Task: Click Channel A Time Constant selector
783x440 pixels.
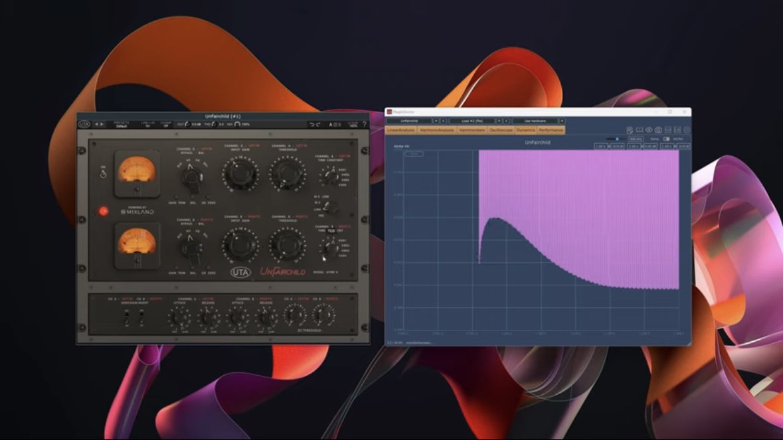Action: (330, 176)
